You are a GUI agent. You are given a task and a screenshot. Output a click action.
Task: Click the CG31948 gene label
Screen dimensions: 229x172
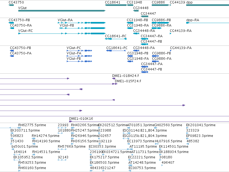(x=134, y=2)
